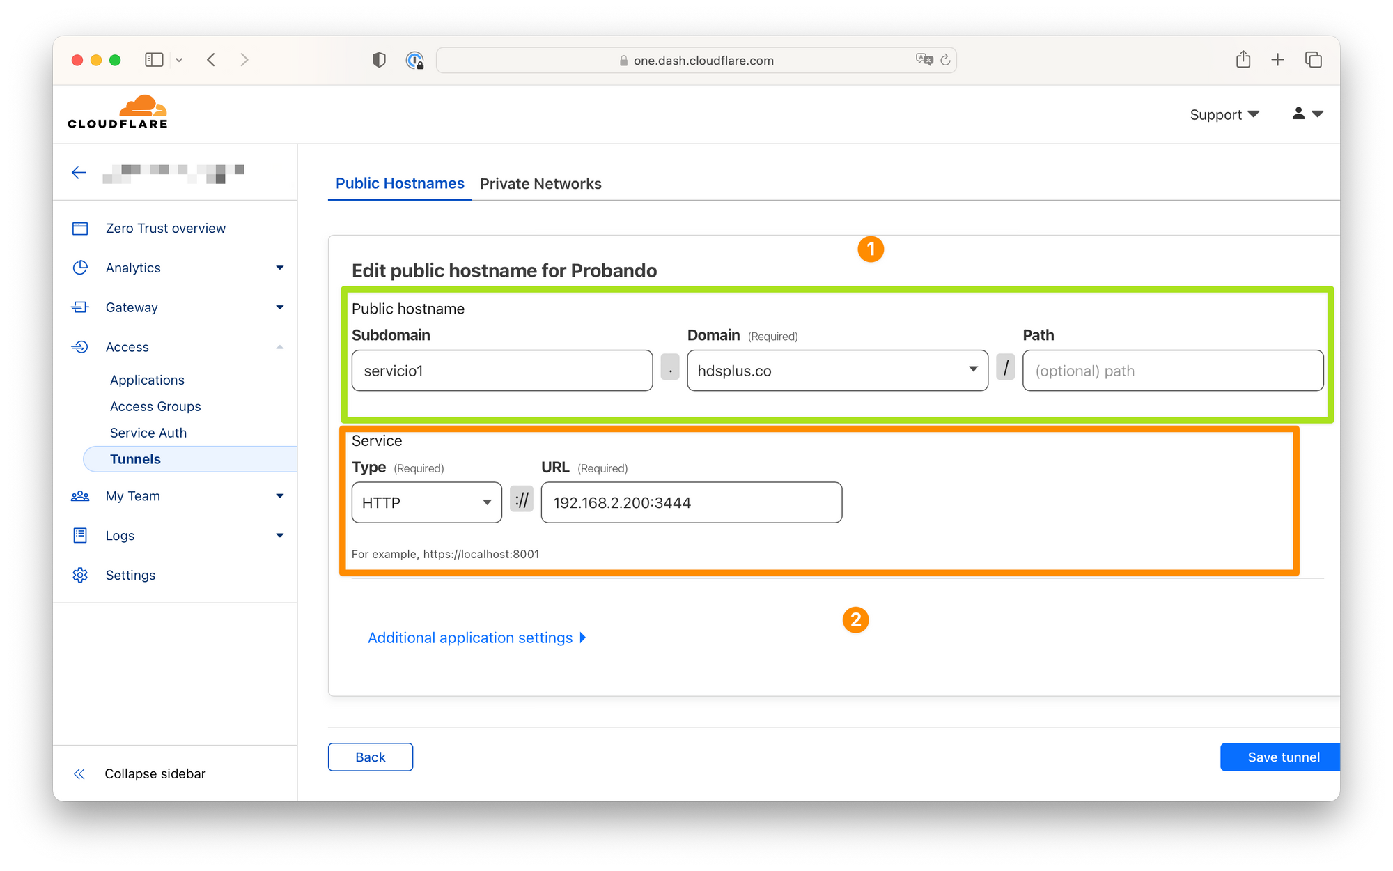Show the tab overview icon
The height and width of the screenshot is (871, 1393).
click(1313, 60)
